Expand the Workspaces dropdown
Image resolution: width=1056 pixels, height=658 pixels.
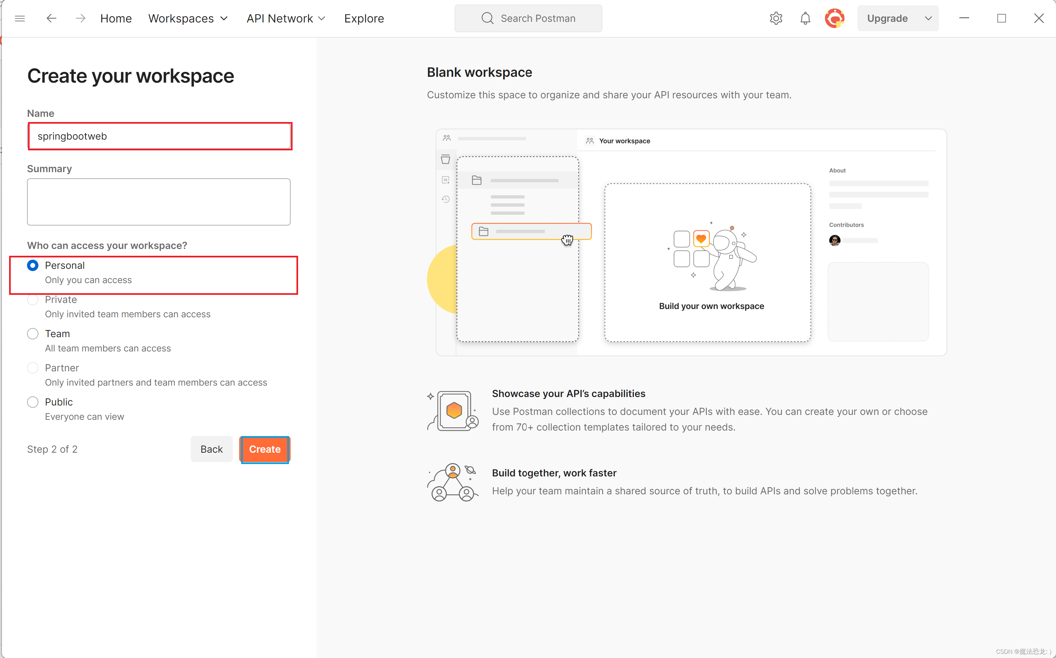[188, 18]
